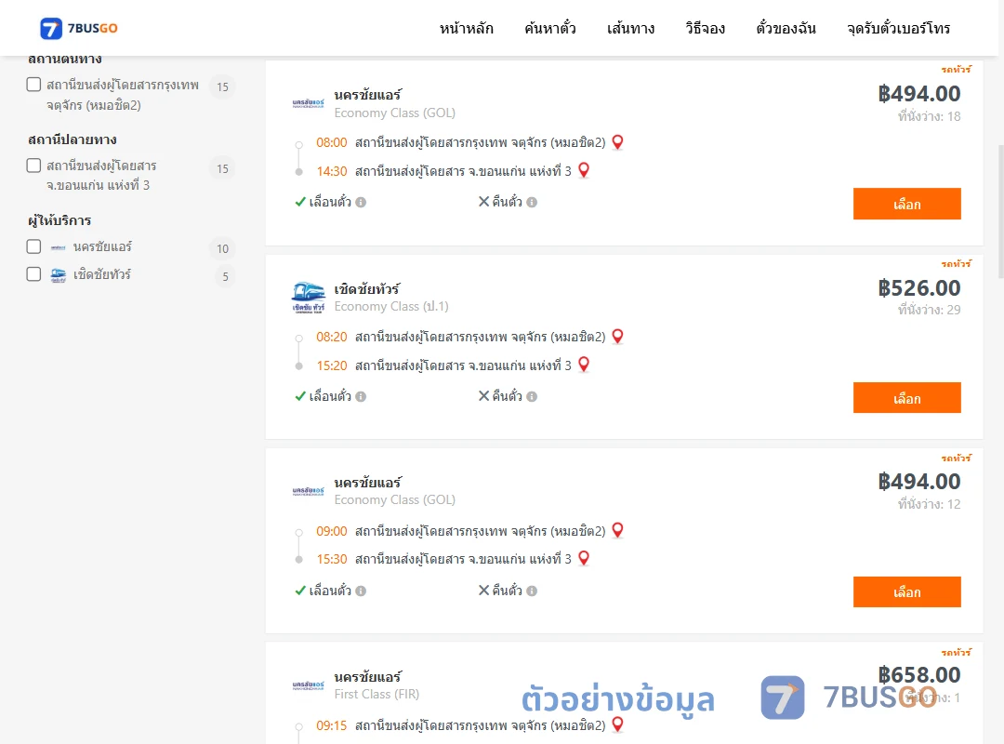Open the วิธีจอง menu item

(x=705, y=29)
